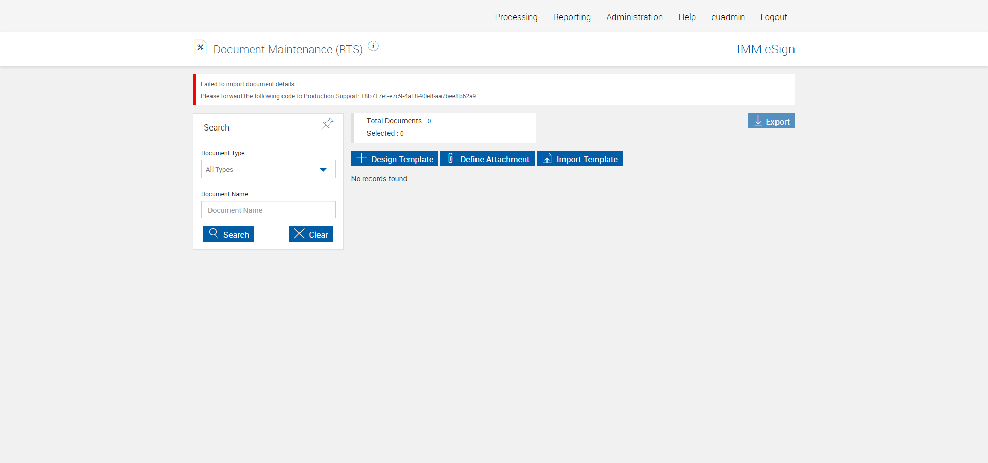Click the Document Maintenance page icon
988x463 pixels.
click(200, 47)
